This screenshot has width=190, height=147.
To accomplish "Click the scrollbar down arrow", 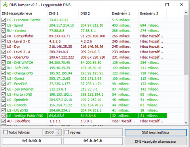I will click(x=186, y=123).
